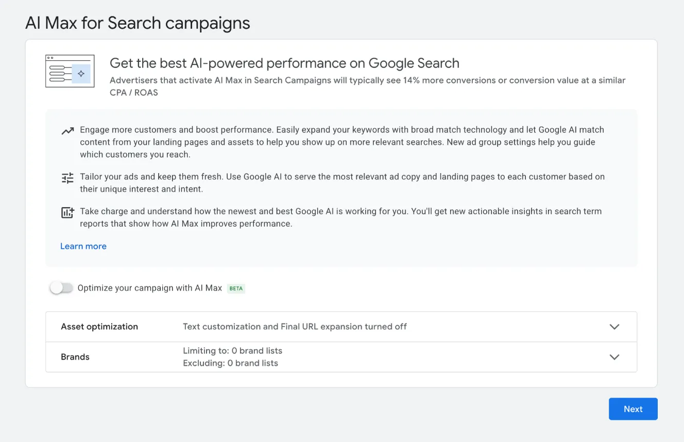Click the 'Optimize your campaign with AI Max' label
The height and width of the screenshot is (442, 684).
[x=149, y=288]
